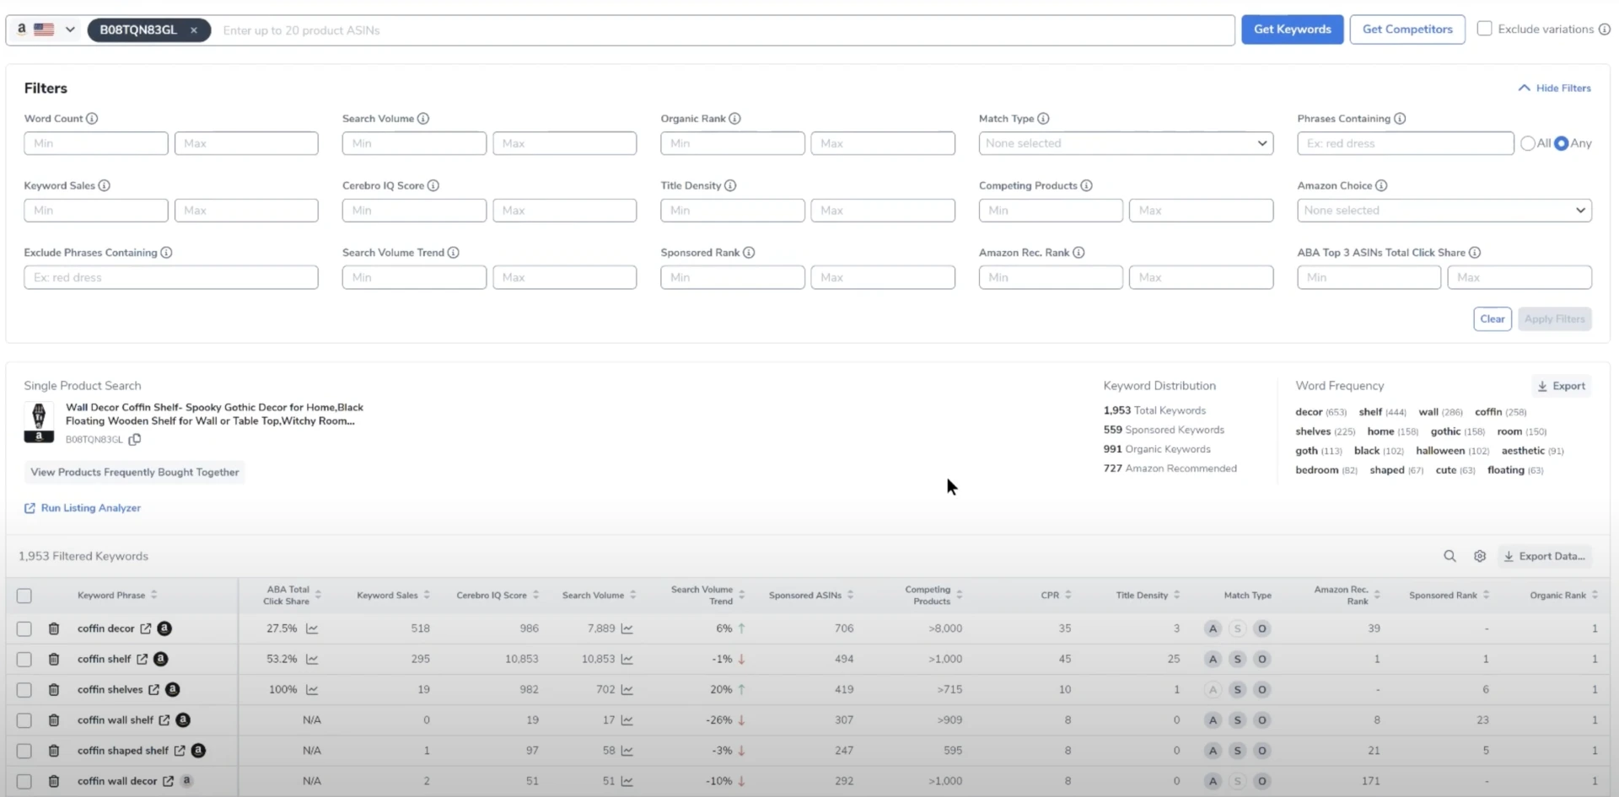
Task: Open the Amazon marketplace country selector
Action: click(x=46, y=29)
